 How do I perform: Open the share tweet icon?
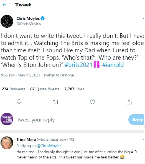click(x=129, y=102)
